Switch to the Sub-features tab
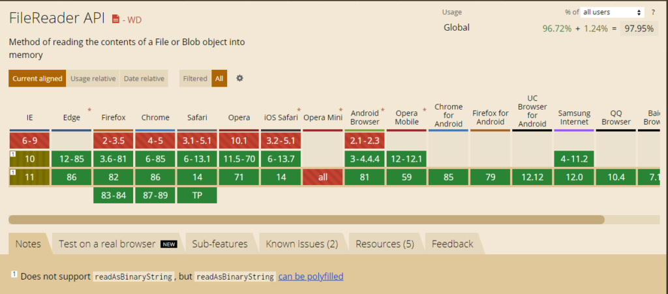Viewport: 668px width, 294px height. pos(219,244)
